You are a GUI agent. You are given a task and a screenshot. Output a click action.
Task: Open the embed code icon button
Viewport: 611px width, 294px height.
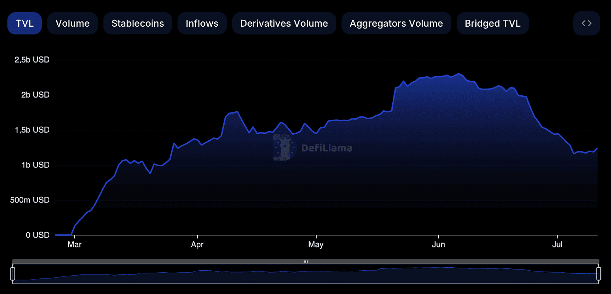(x=586, y=23)
